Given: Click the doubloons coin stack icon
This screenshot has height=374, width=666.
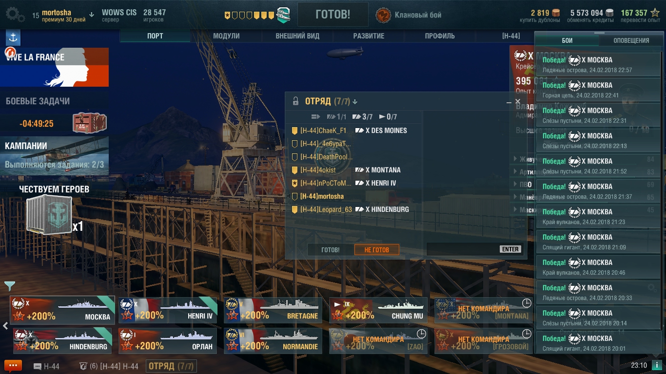Looking at the screenshot, I should (x=556, y=13).
